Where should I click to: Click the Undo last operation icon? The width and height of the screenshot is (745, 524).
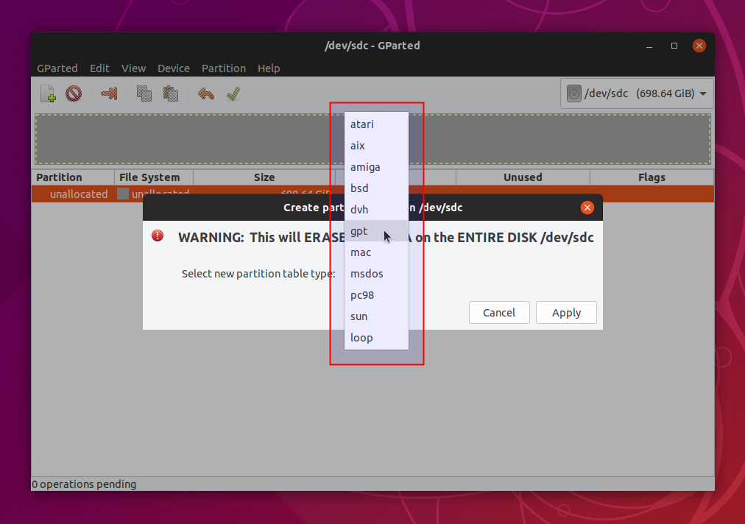tap(206, 93)
